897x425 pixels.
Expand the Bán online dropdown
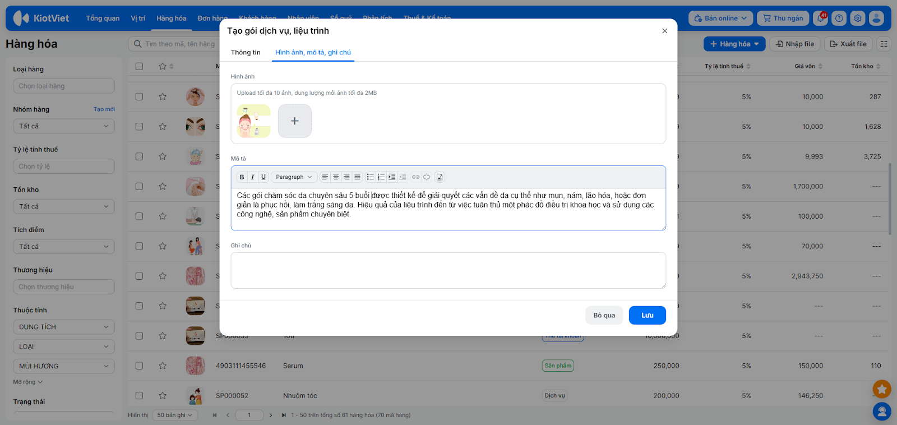point(720,19)
